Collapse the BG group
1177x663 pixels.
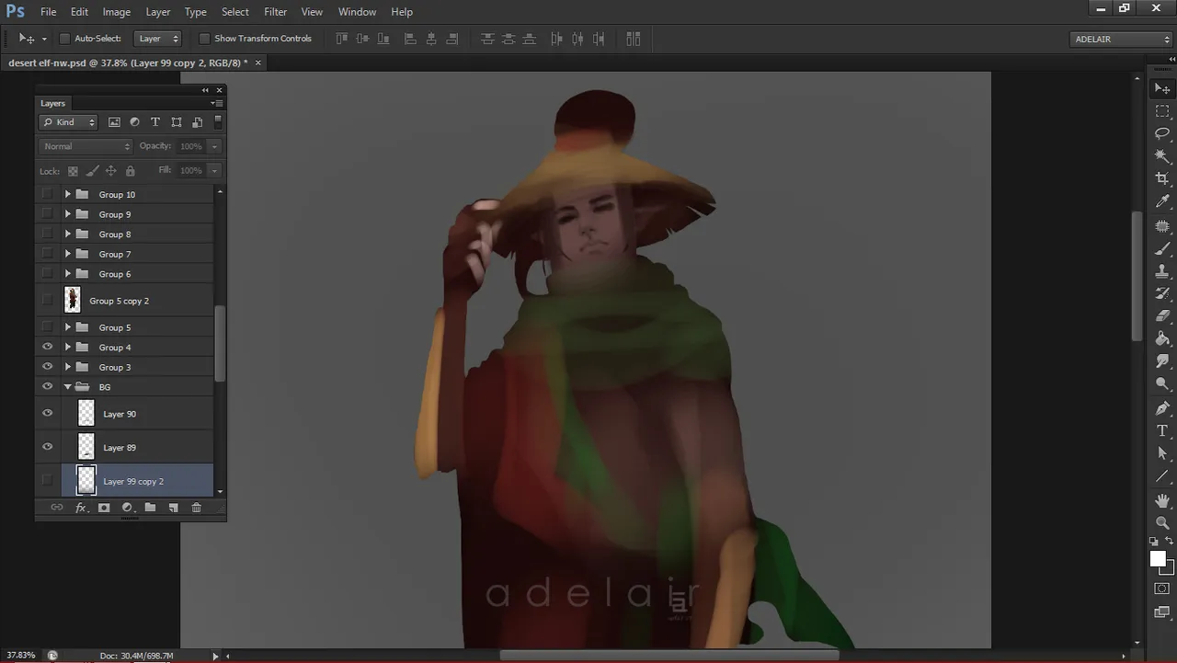[x=67, y=387]
